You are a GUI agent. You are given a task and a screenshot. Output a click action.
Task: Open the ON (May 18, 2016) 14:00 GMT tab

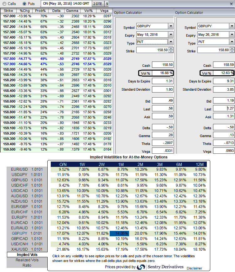[66, 3]
